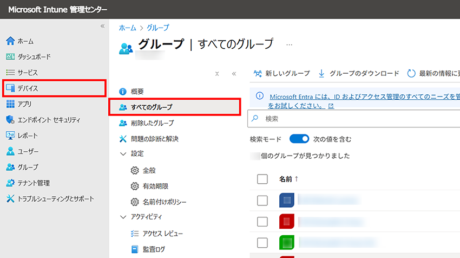The width and height of the screenshot is (460, 258).
Task: Toggle the 検索モード switch
Action: (x=299, y=139)
